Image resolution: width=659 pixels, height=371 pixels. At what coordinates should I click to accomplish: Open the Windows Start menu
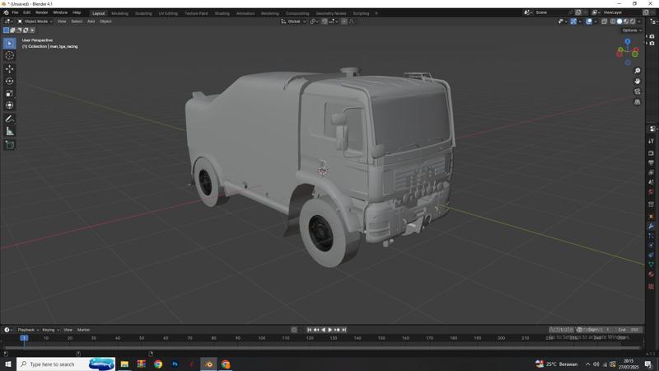[8, 364]
